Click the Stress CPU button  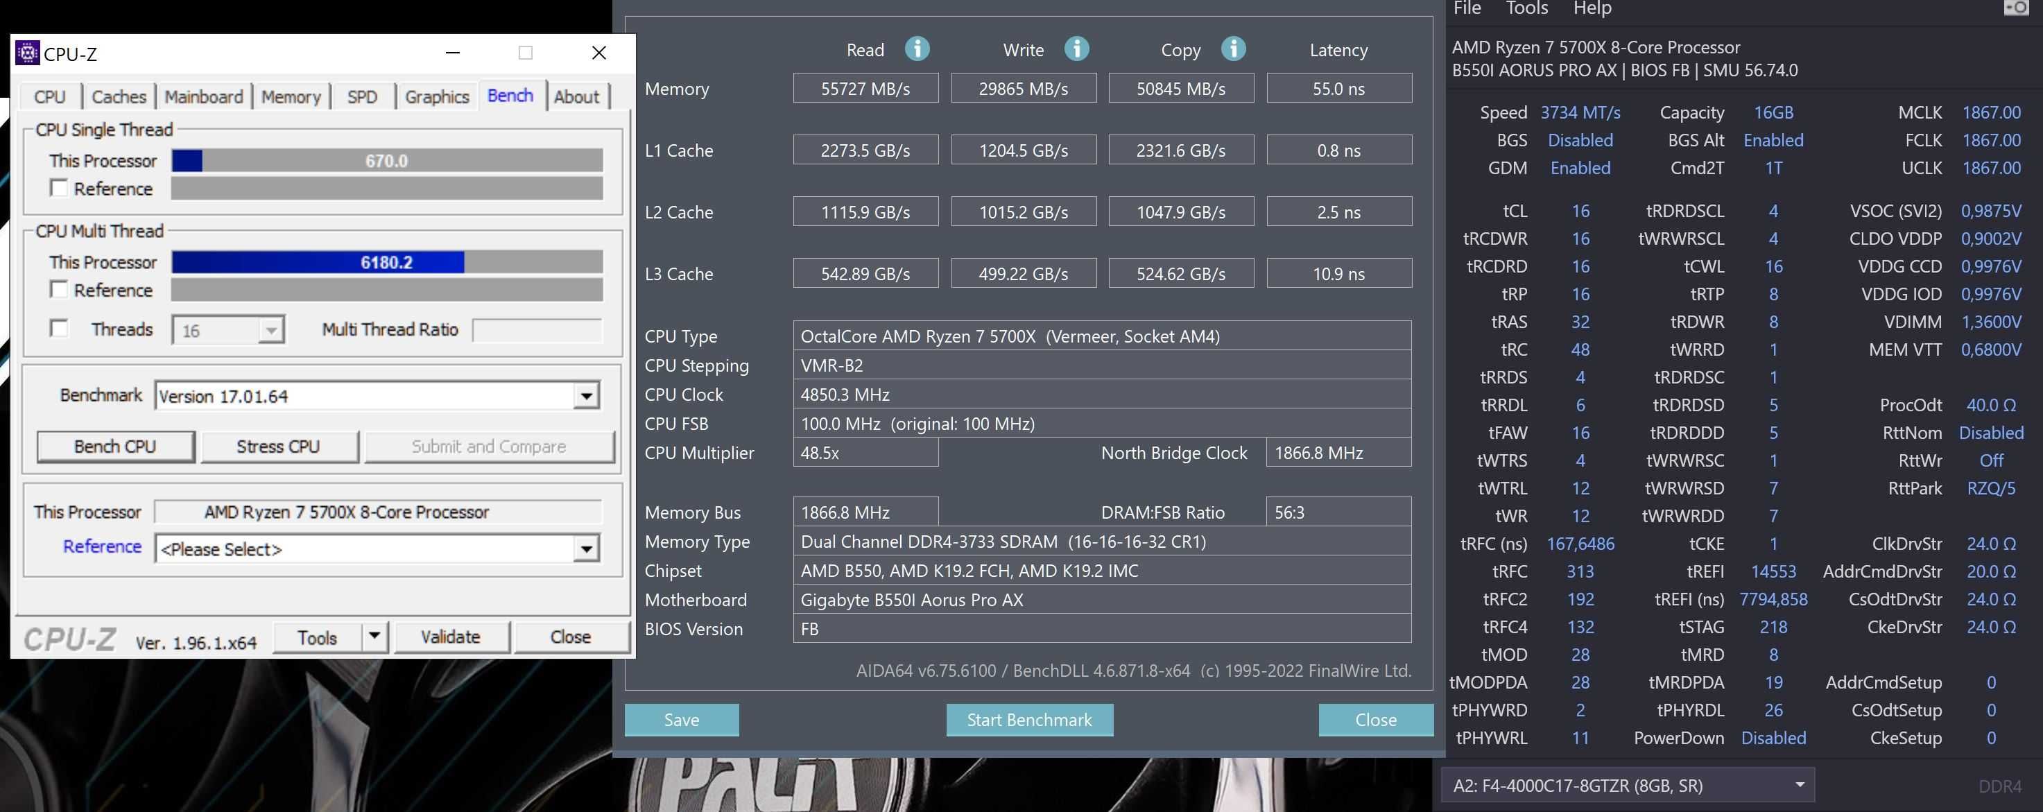[278, 447]
